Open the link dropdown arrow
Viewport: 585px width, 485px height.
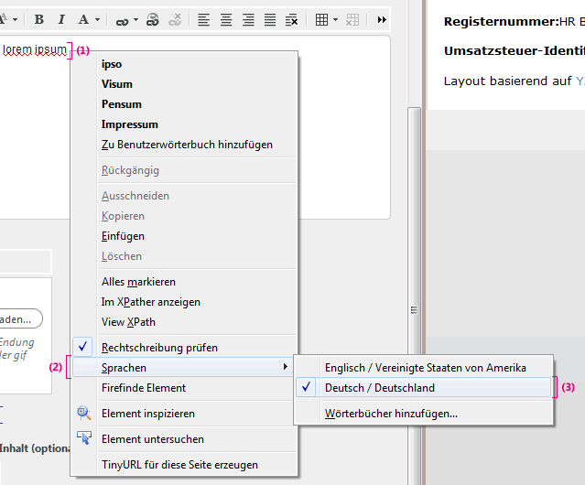point(135,19)
